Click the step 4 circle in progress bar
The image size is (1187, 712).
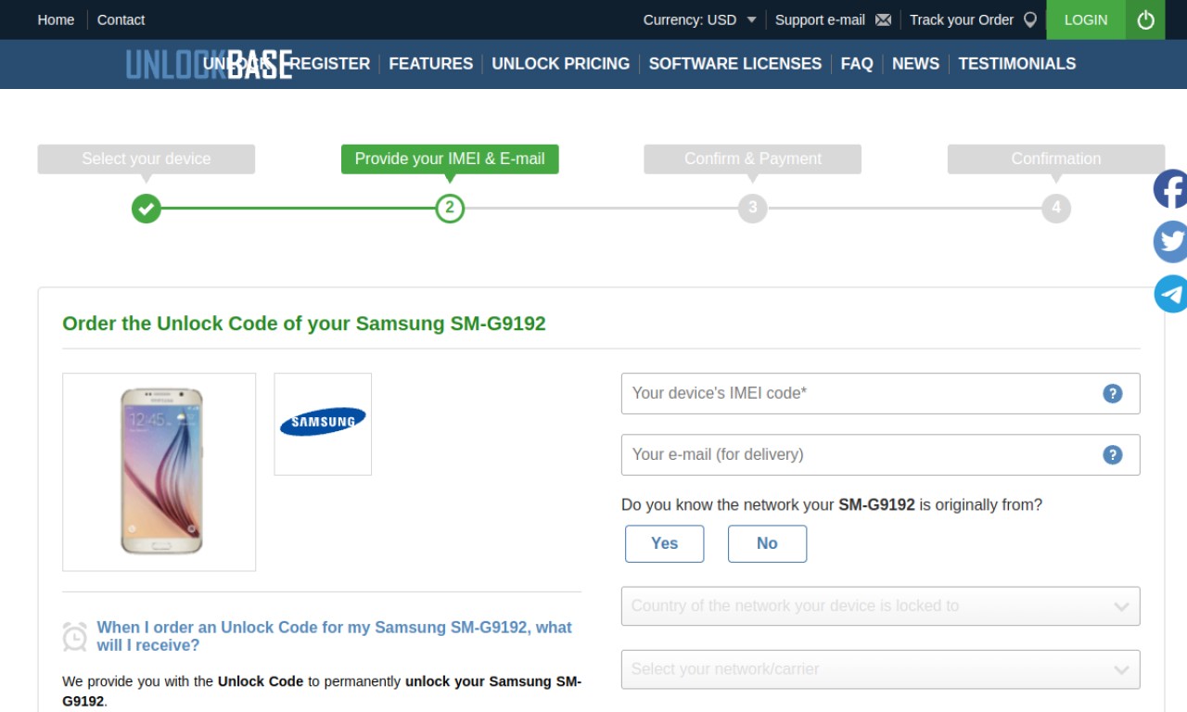click(x=1056, y=208)
